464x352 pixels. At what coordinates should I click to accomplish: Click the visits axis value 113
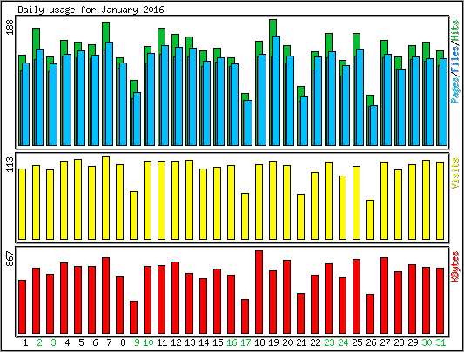click(10, 164)
